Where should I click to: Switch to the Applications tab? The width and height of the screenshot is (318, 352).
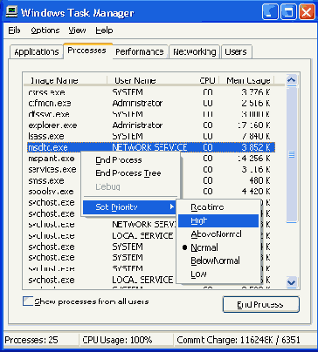click(x=37, y=52)
